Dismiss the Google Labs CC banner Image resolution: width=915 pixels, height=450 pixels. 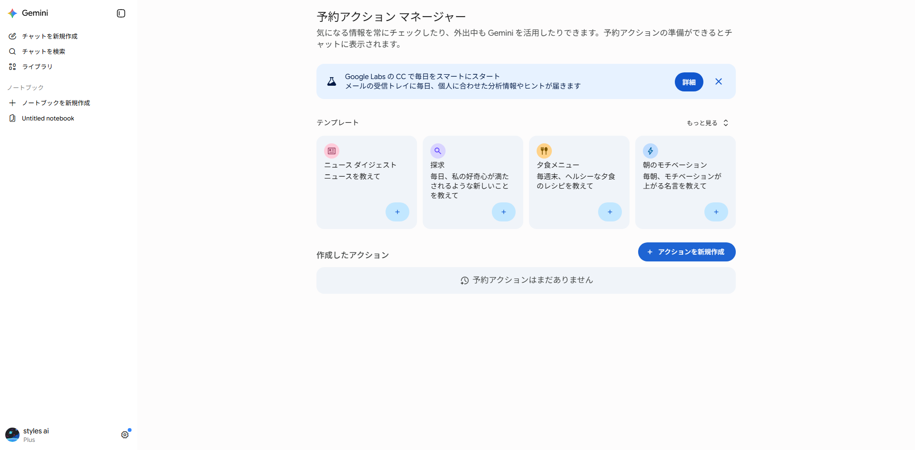(719, 81)
